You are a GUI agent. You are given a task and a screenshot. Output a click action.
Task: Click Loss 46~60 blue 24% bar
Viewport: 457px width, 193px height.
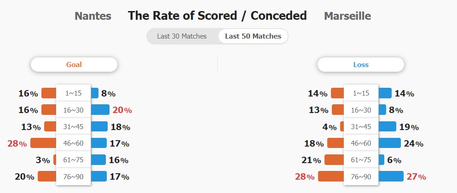coord(389,143)
